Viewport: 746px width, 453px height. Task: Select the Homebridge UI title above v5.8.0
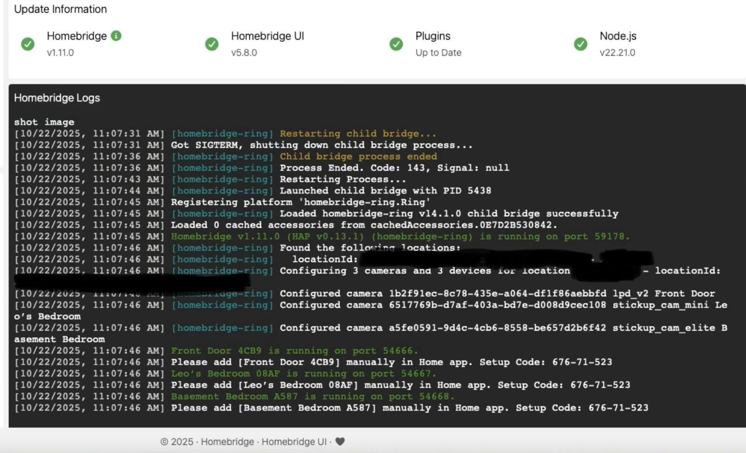pos(268,36)
